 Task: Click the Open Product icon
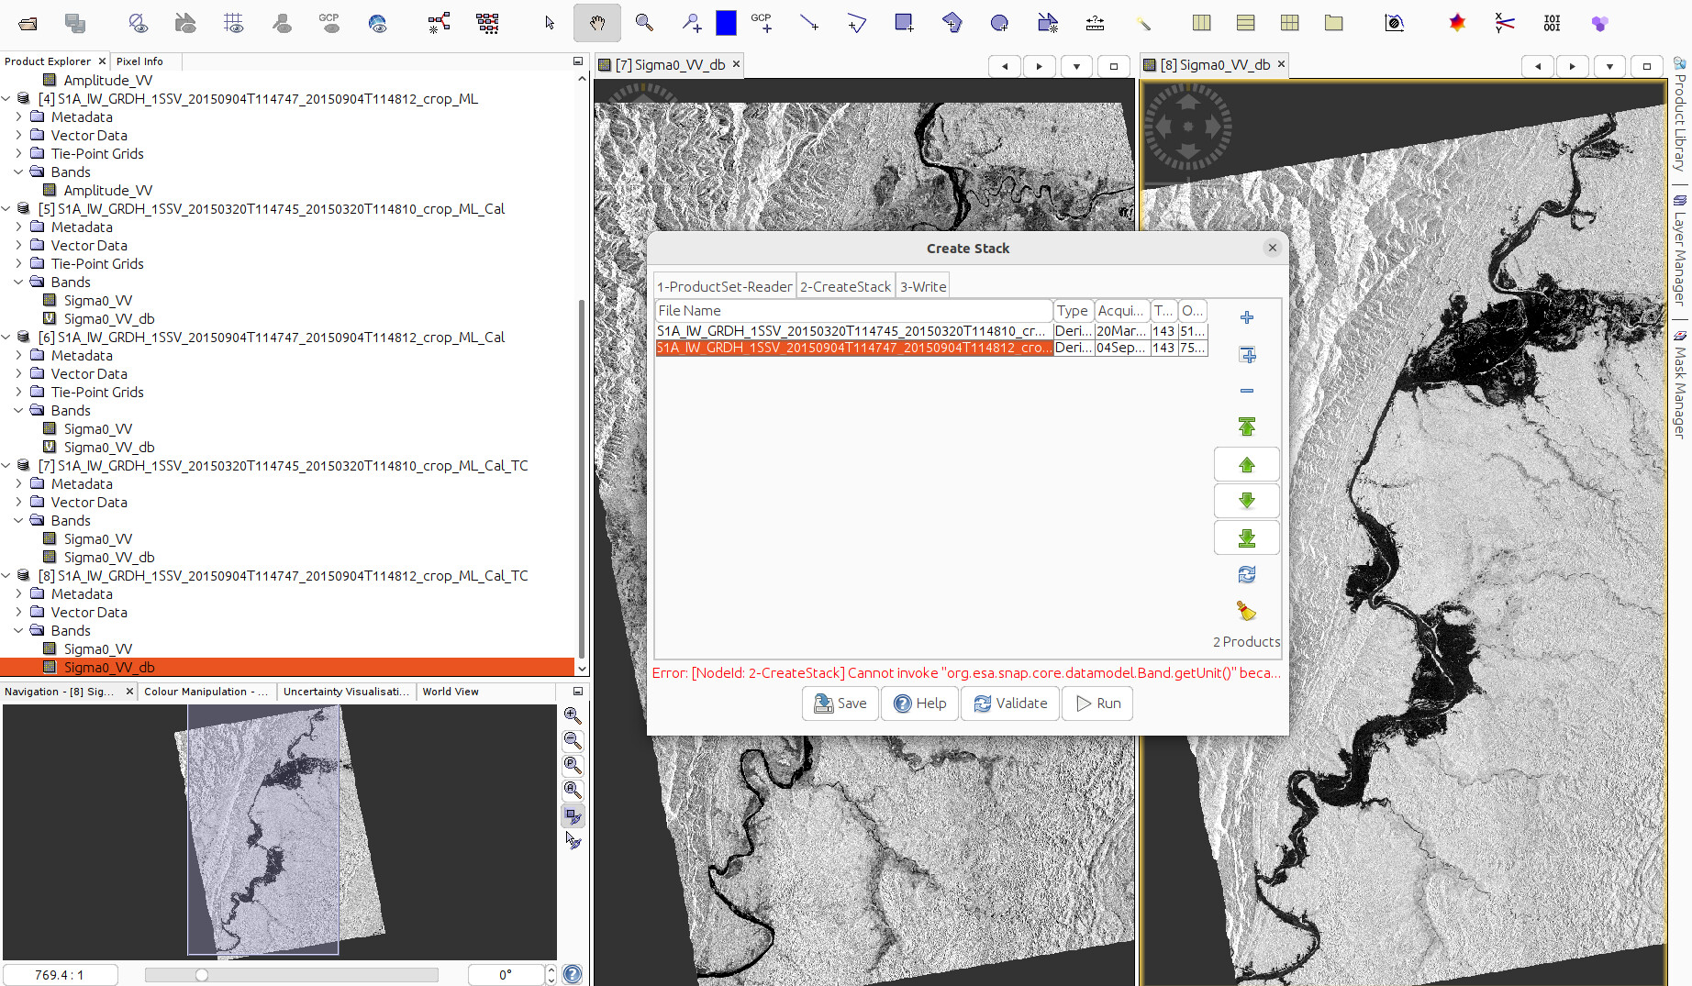click(x=28, y=23)
